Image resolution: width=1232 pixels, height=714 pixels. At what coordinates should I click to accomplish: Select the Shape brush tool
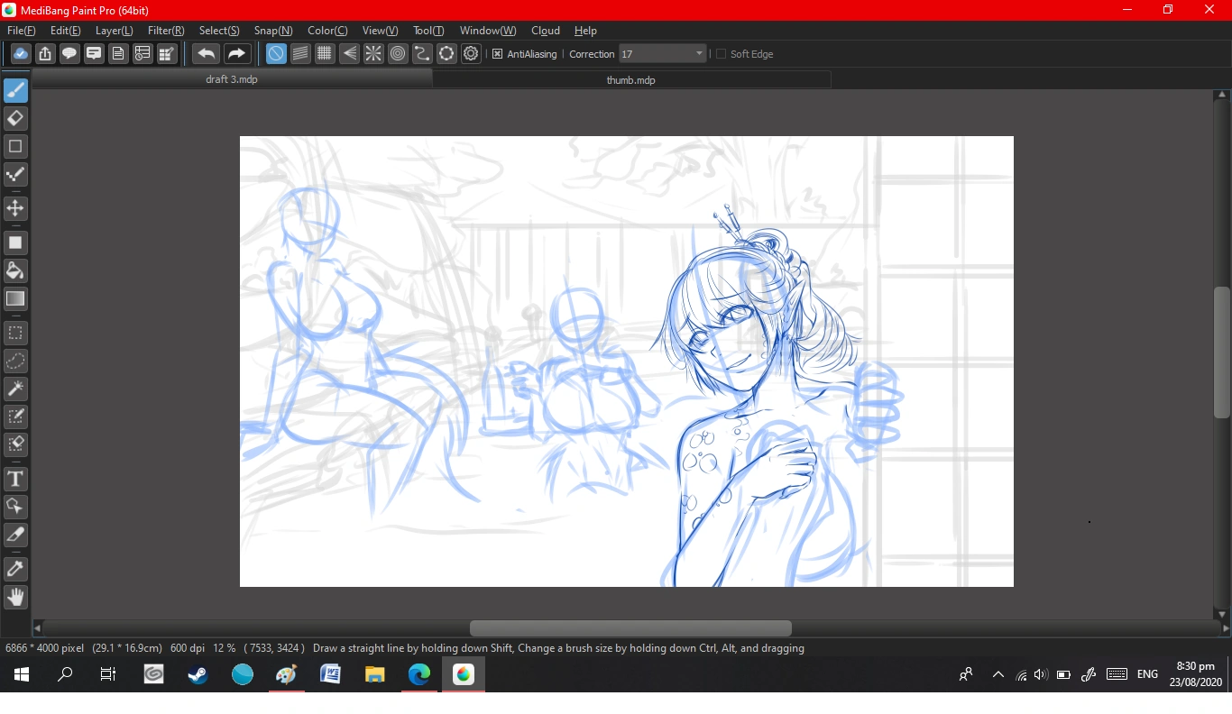[x=15, y=146]
